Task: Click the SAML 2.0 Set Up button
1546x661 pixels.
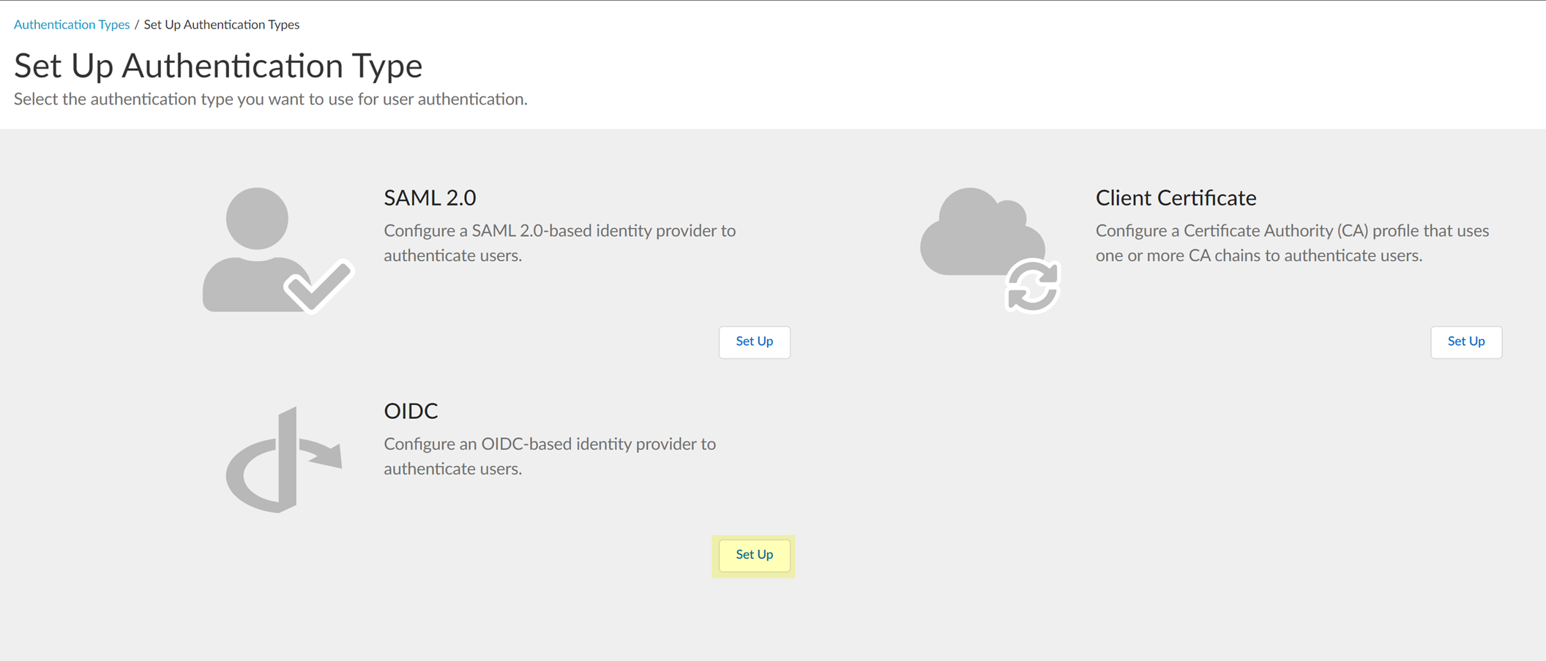Action: coord(754,341)
